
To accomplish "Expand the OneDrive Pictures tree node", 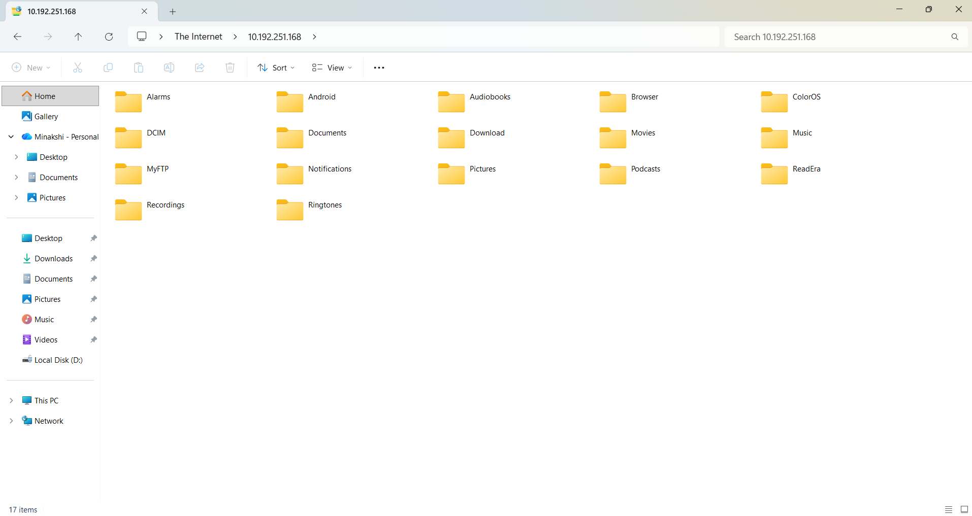I will point(16,197).
